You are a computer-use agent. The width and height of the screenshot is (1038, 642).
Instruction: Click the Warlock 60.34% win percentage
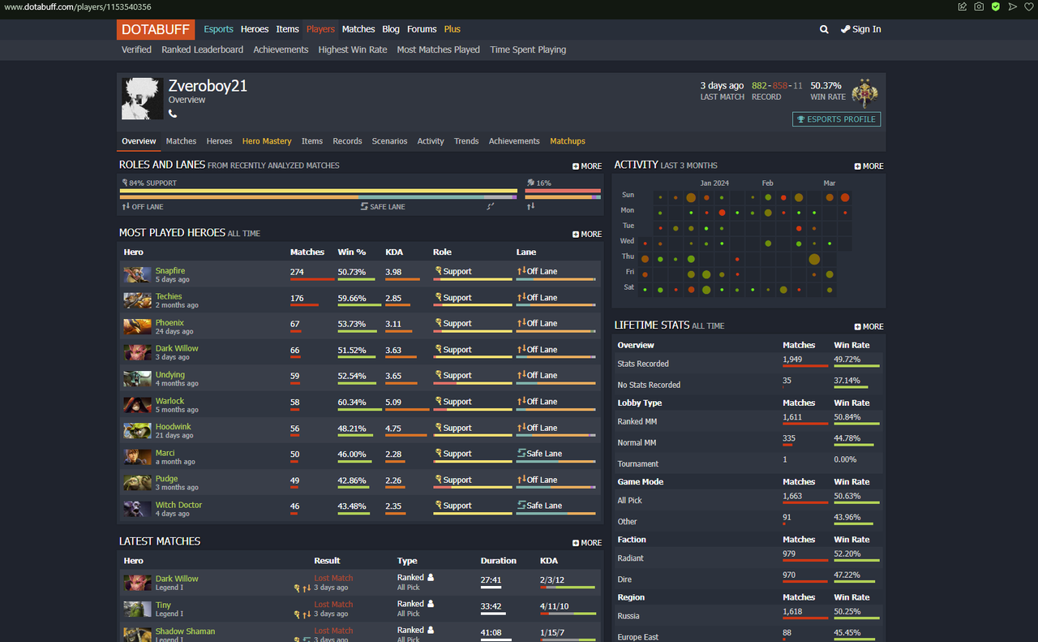pos(352,402)
